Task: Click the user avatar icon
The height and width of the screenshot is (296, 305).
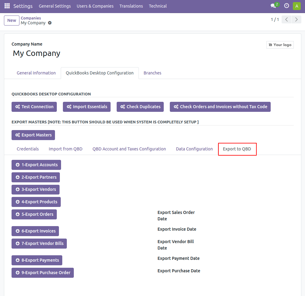Action: click(x=296, y=6)
